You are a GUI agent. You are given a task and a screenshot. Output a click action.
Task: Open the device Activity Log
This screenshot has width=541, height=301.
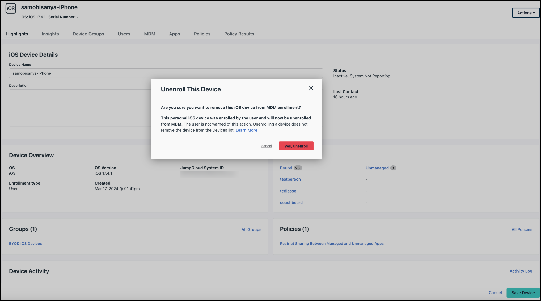pos(521,271)
